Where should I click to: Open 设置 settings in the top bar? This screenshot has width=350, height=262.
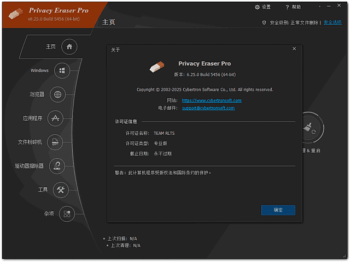(262, 7)
